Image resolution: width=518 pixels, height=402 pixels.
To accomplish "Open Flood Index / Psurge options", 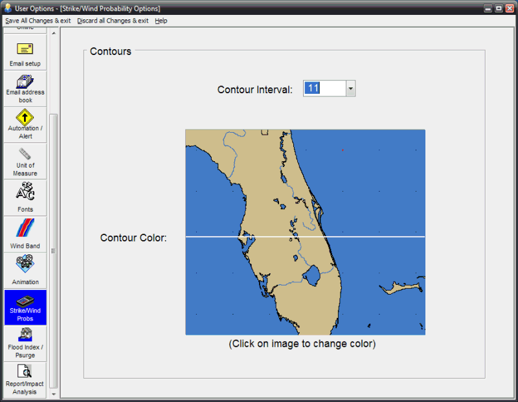I will (25, 343).
